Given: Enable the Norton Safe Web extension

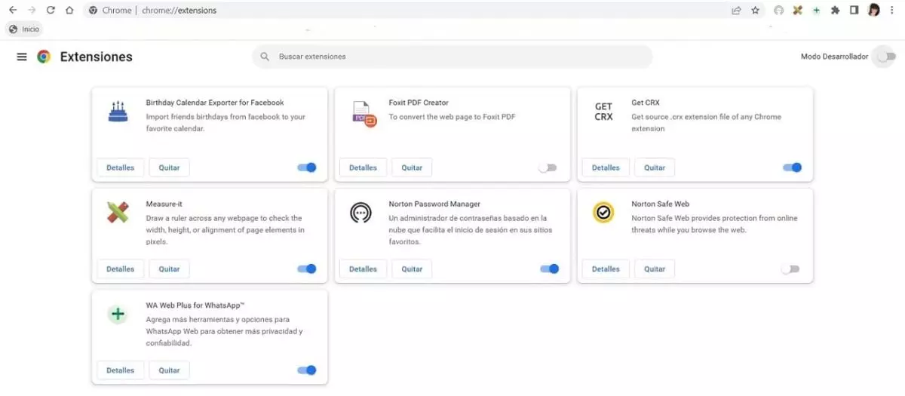Looking at the screenshot, I should [790, 269].
